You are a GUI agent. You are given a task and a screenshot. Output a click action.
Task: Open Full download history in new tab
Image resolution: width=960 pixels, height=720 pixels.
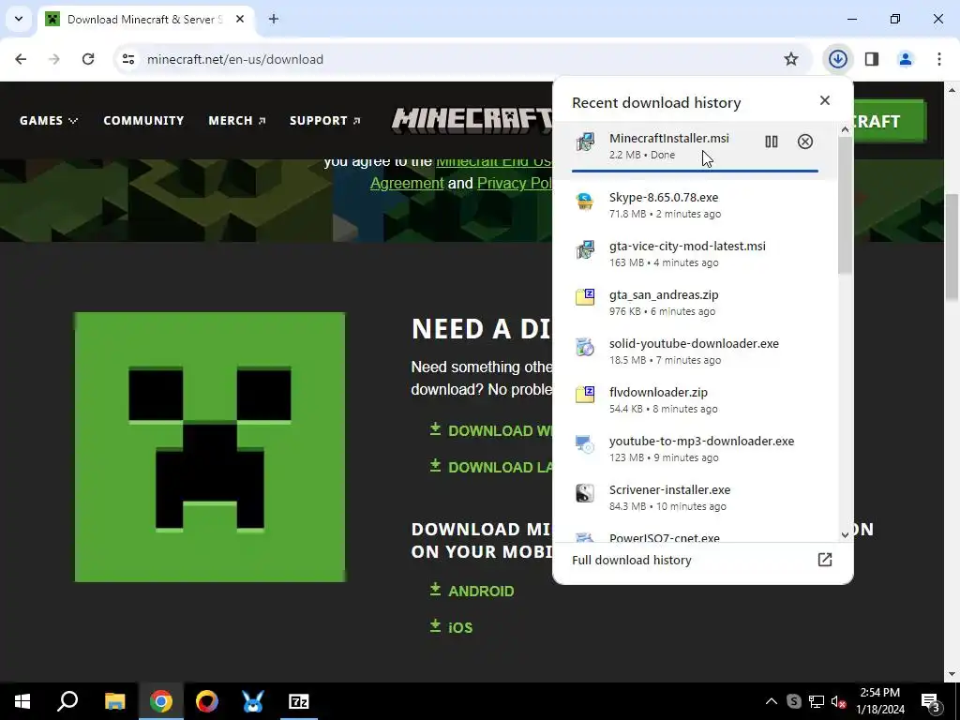point(825,560)
